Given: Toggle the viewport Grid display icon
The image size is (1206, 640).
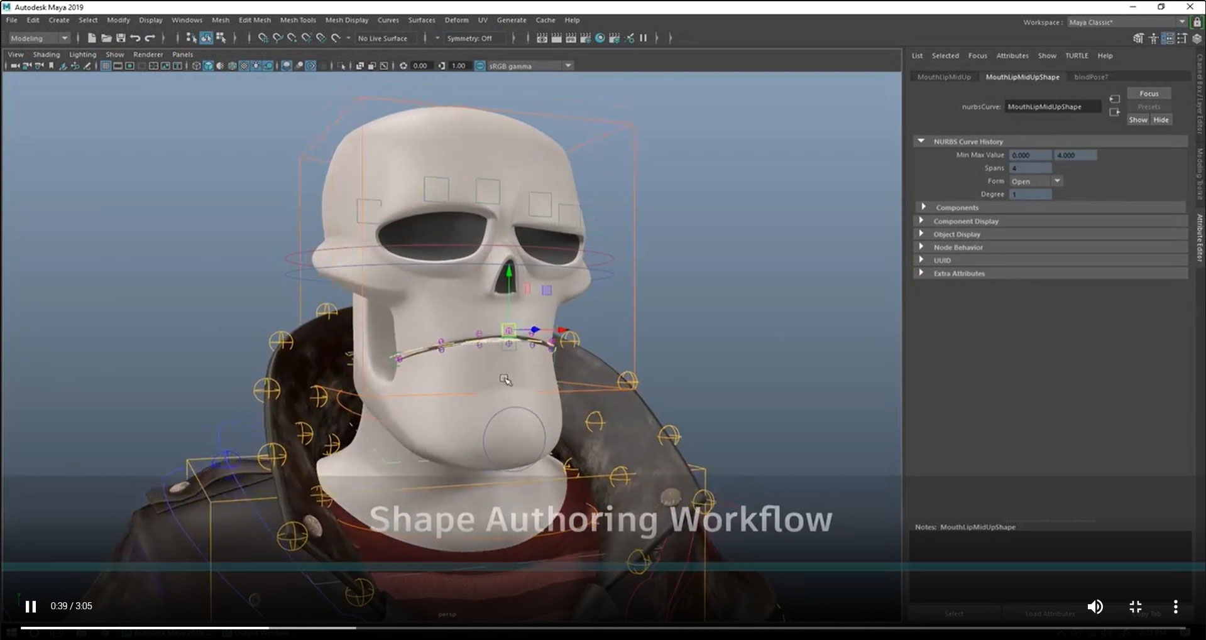Looking at the screenshot, I should (106, 66).
